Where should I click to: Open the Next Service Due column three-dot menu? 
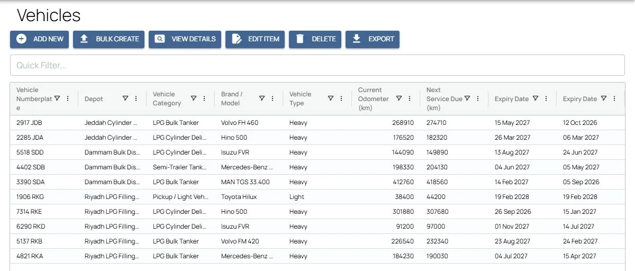pyautogui.click(x=477, y=98)
